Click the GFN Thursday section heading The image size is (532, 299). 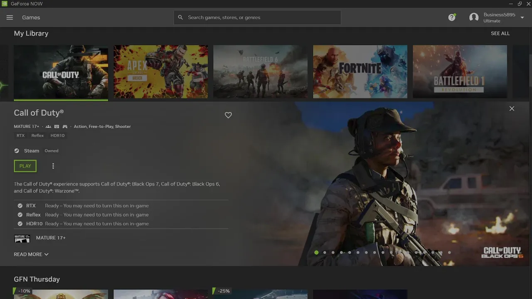tap(37, 279)
